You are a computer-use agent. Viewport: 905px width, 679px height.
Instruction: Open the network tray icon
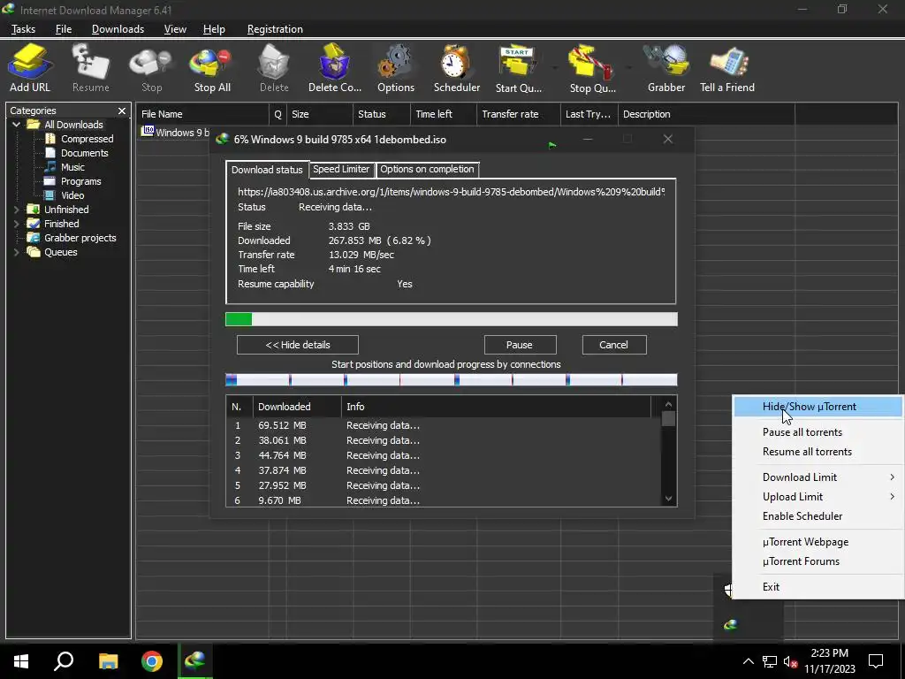[x=769, y=661]
